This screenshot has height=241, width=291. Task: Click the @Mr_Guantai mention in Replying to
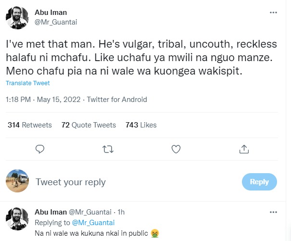point(92,222)
